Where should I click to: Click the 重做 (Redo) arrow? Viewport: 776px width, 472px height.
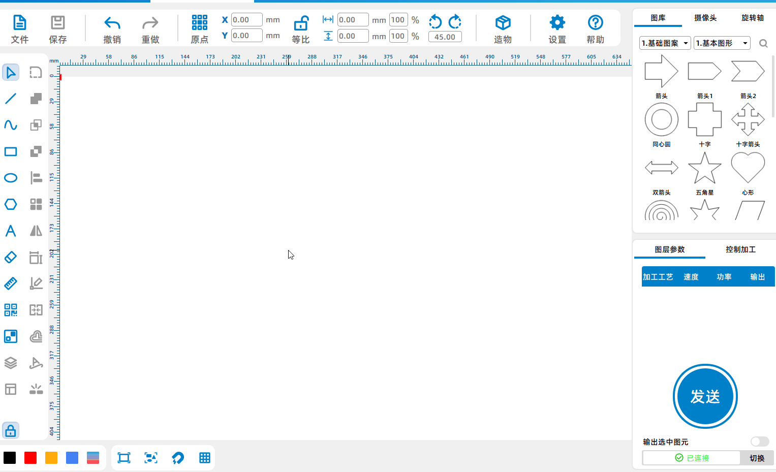pyautogui.click(x=150, y=23)
